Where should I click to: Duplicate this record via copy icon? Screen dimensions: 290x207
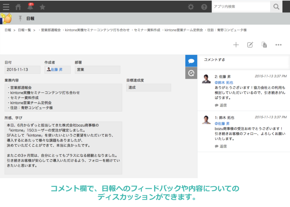[264, 45]
